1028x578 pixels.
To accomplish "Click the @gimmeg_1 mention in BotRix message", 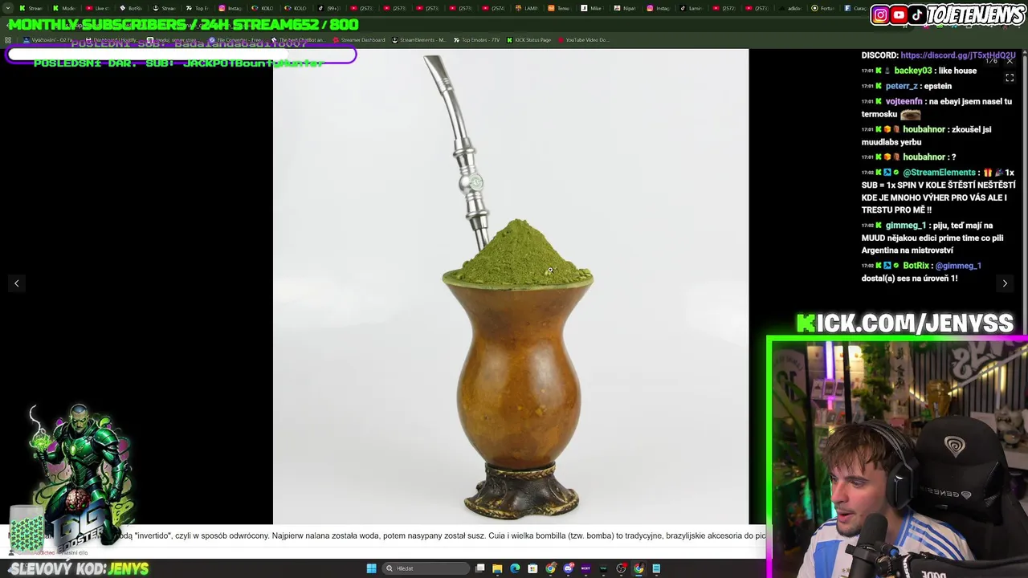I will pos(958,266).
